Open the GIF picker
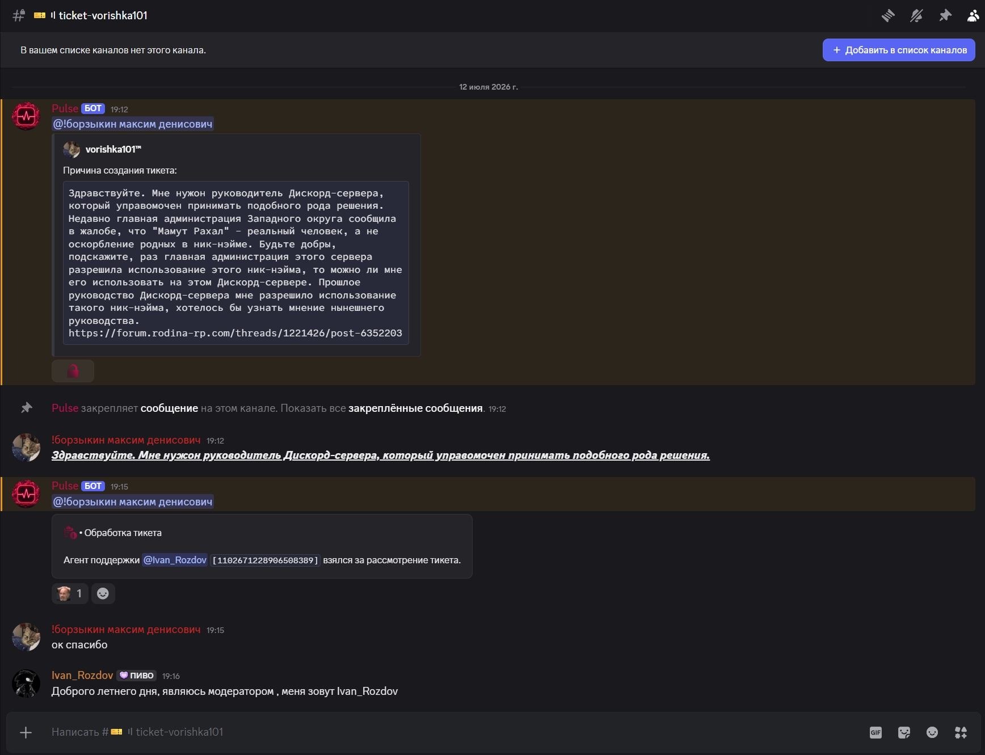 [875, 732]
